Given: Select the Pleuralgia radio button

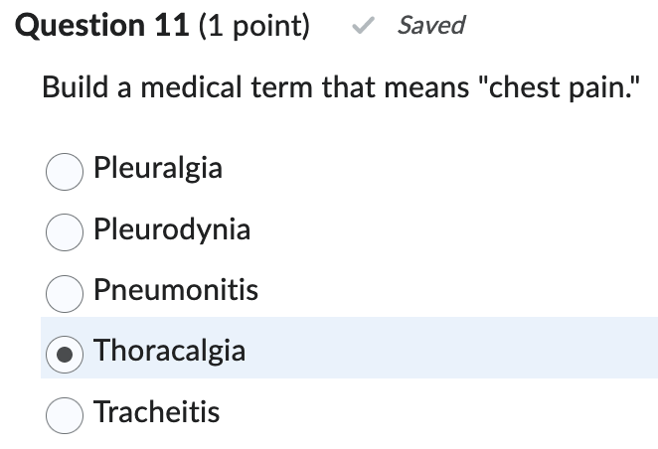Looking at the screenshot, I should coord(65,171).
